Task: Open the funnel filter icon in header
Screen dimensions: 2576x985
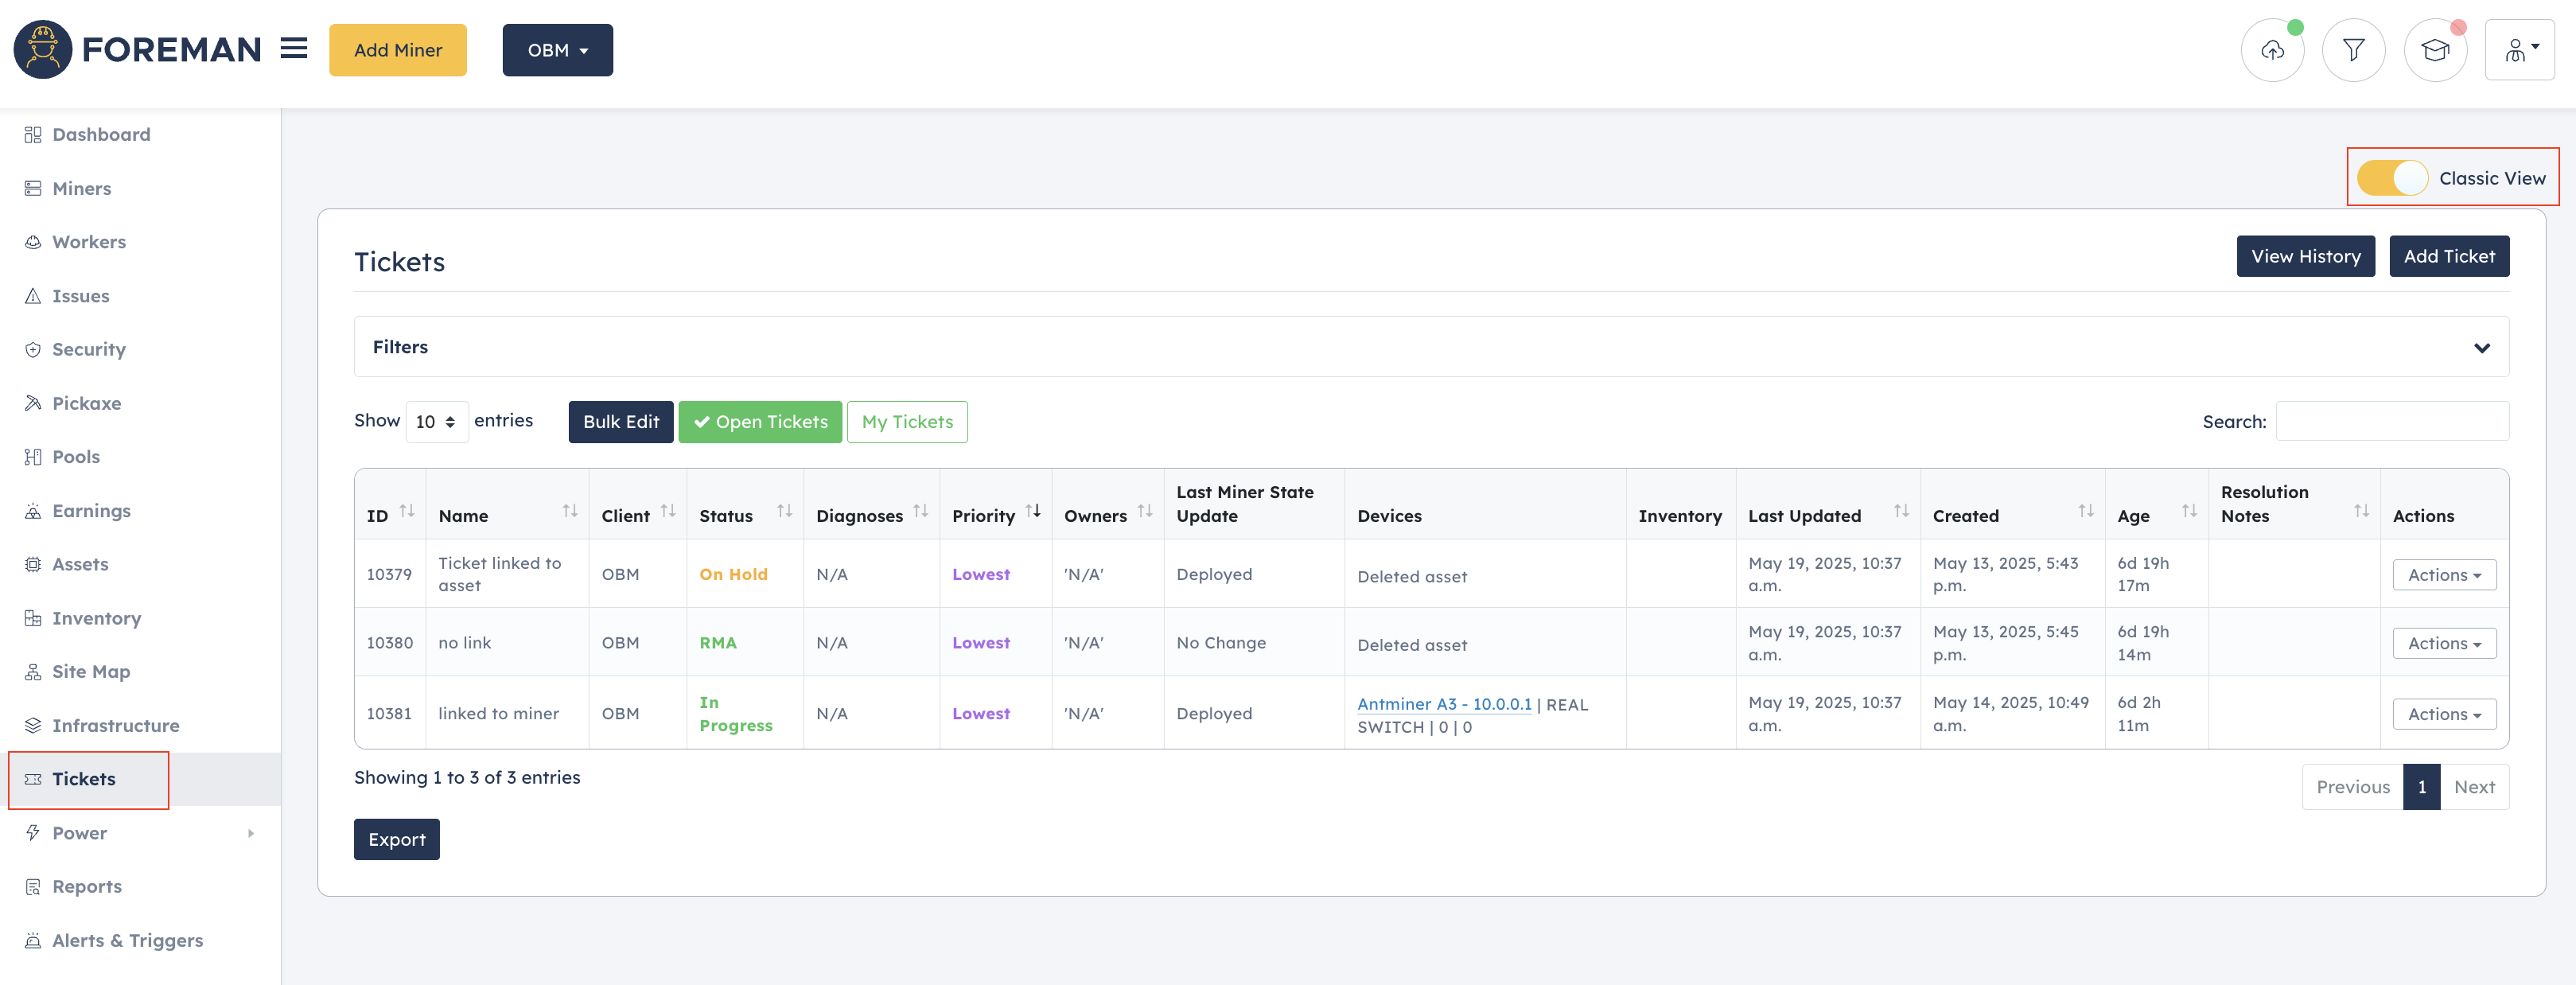Action: click(x=2353, y=50)
